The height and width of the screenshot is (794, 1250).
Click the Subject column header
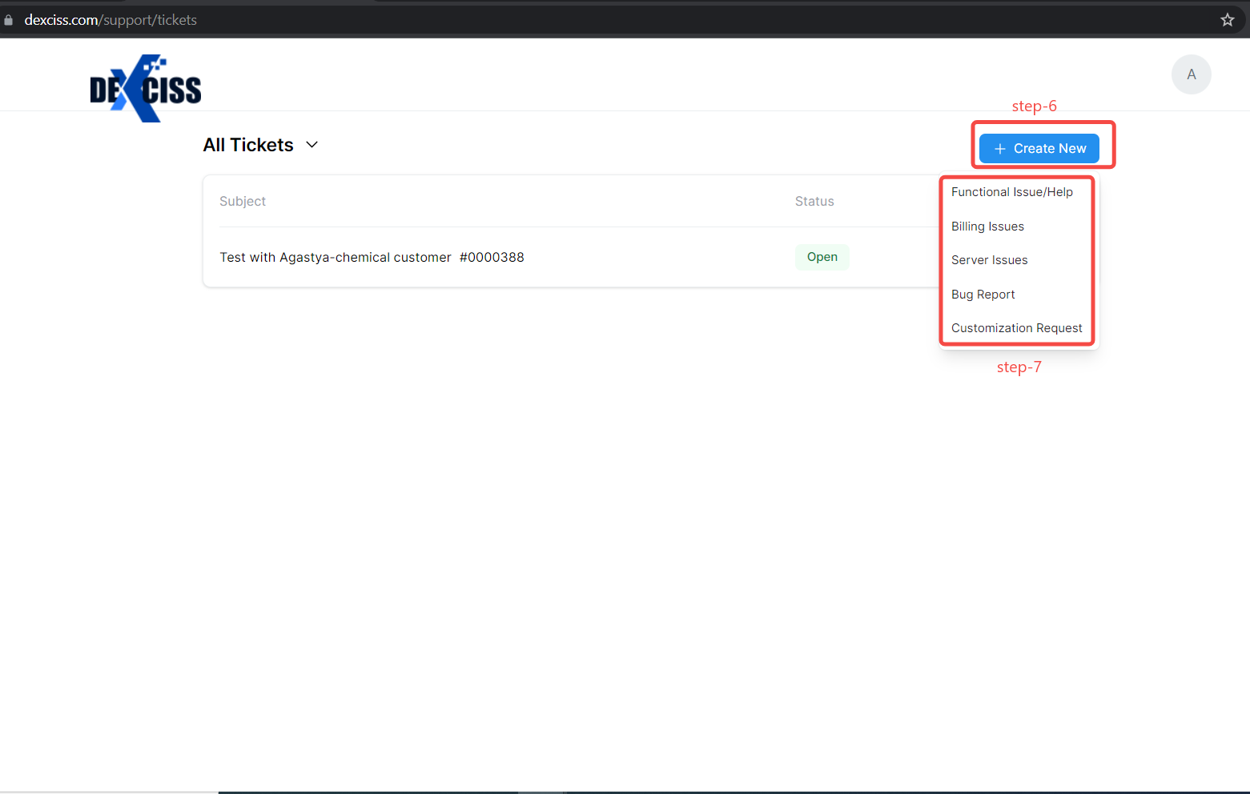coord(242,201)
